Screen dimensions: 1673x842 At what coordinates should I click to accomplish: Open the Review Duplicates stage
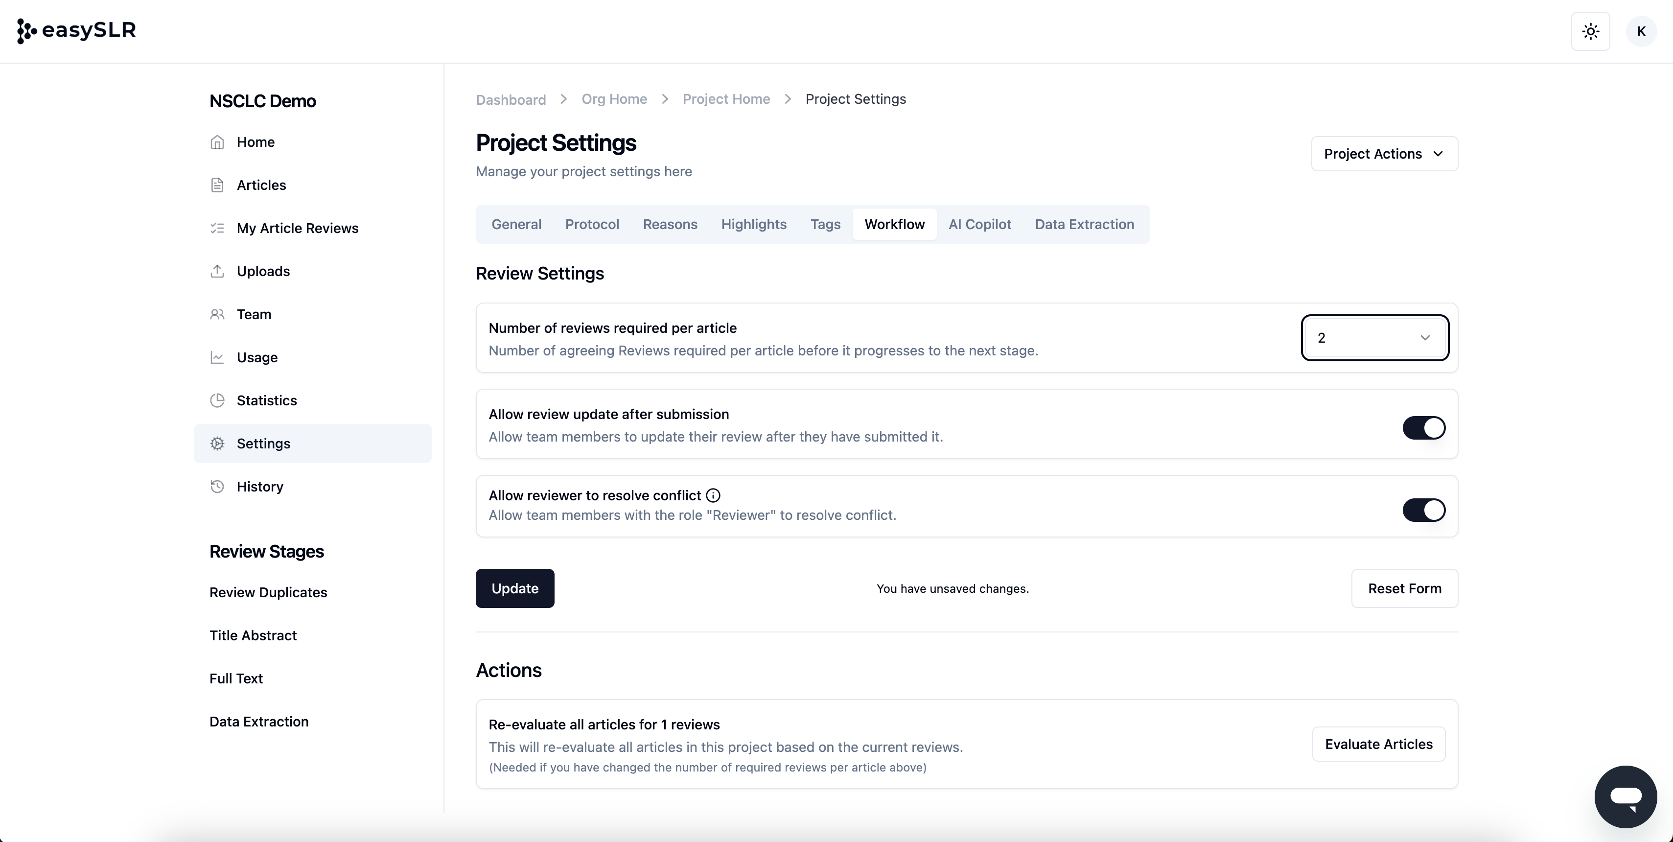click(268, 592)
